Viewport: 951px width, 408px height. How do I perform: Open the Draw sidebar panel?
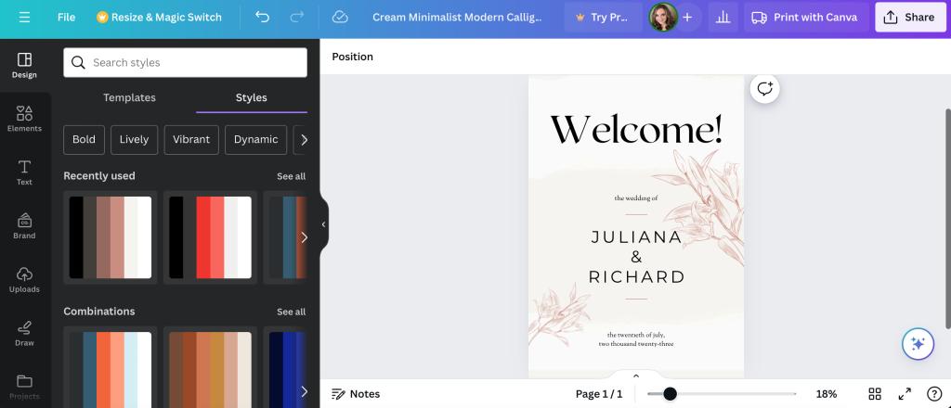[24, 333]
